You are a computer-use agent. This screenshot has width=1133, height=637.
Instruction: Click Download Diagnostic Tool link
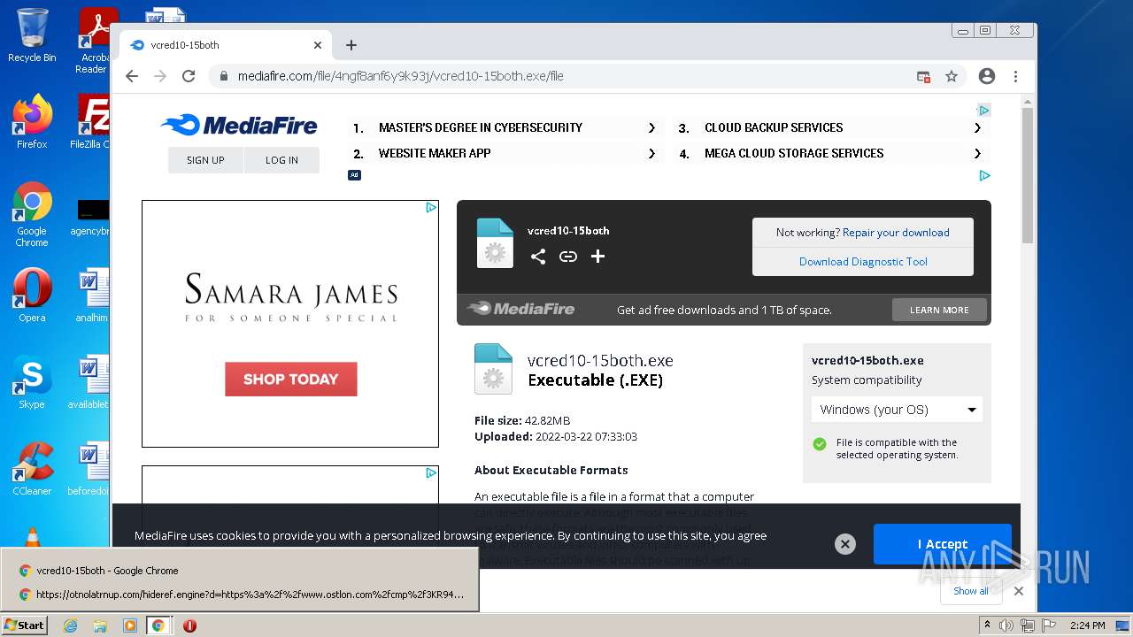863,262
